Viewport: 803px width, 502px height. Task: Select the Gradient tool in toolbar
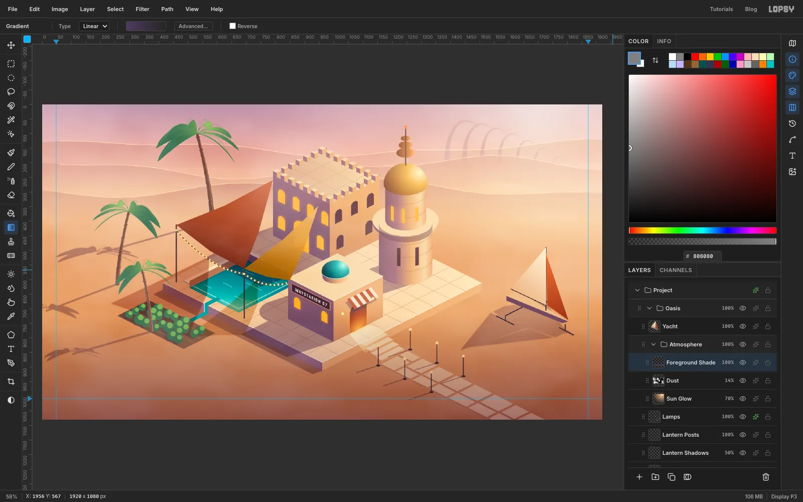tap(11, 227)
